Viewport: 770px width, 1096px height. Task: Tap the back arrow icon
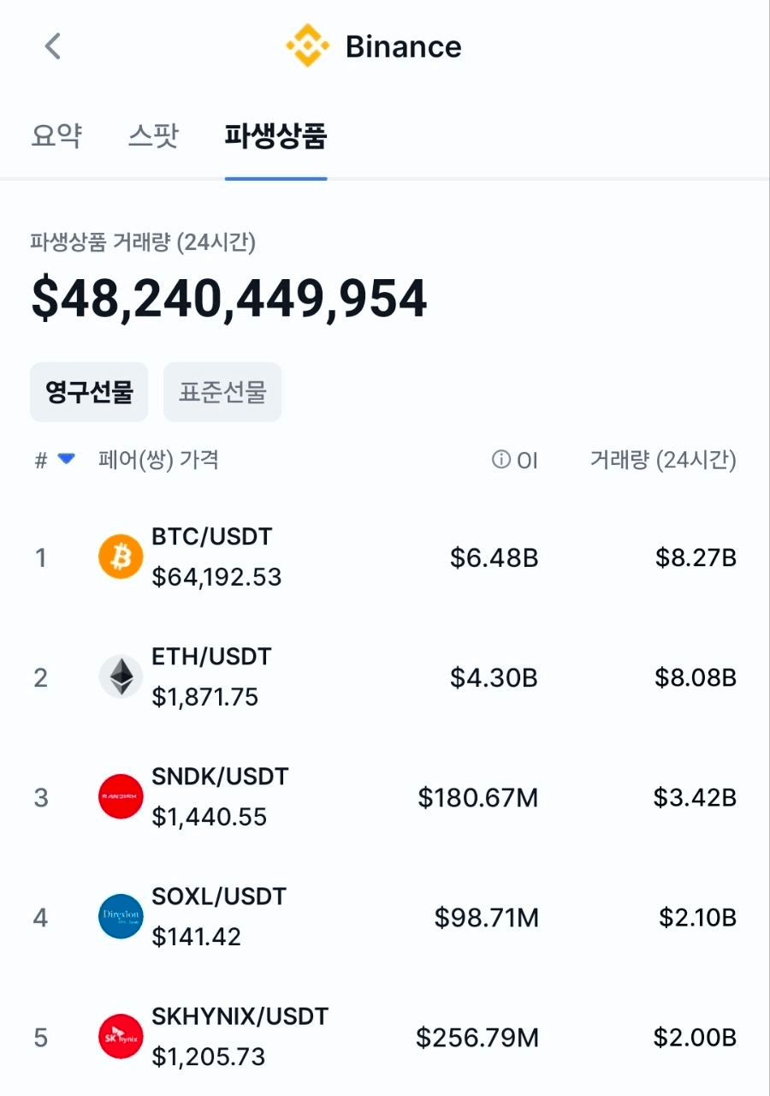pos(53,46)
